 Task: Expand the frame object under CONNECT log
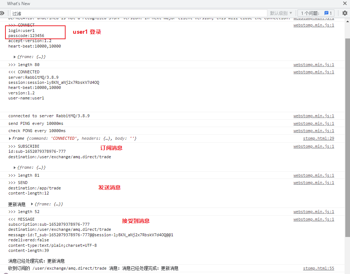[14, 57]
